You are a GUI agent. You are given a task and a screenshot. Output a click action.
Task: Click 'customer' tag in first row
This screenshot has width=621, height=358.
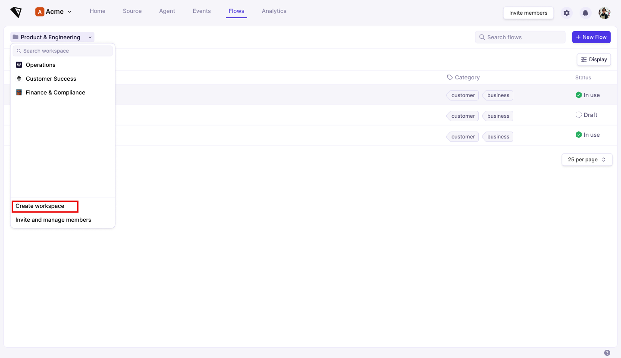click(463, 95)
